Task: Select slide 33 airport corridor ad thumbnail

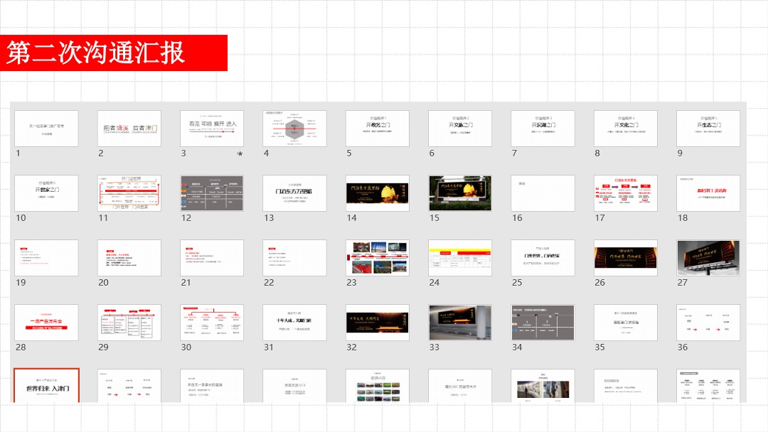Action: click(460, 323)
